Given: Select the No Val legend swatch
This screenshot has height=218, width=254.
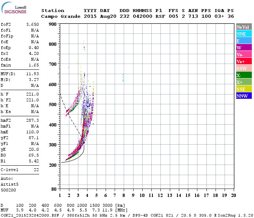Looking at the screenshot, I should (x=244, y=27).
